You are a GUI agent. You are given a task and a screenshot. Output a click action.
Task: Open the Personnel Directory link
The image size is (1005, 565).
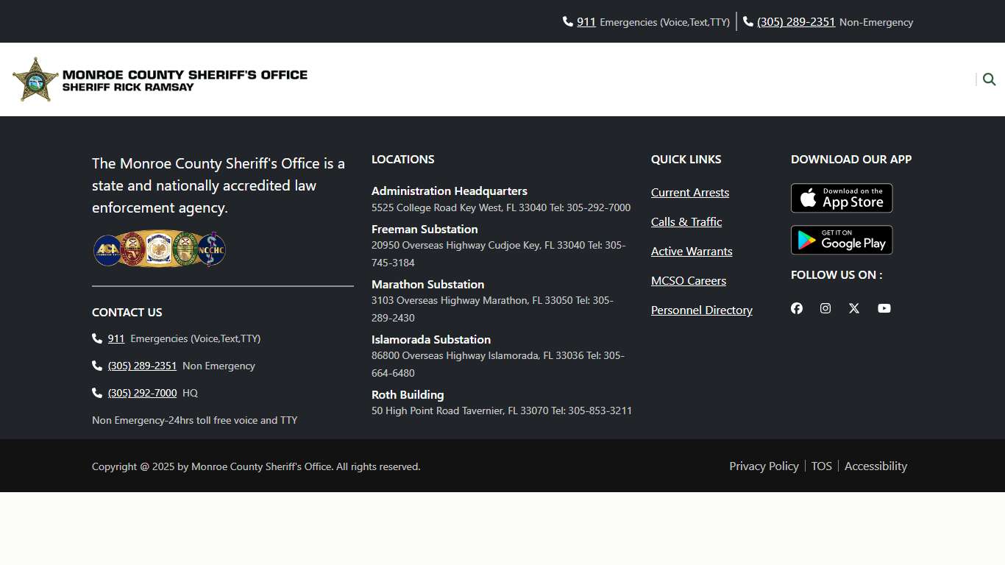pyautogui.click(x=701, y=310)
